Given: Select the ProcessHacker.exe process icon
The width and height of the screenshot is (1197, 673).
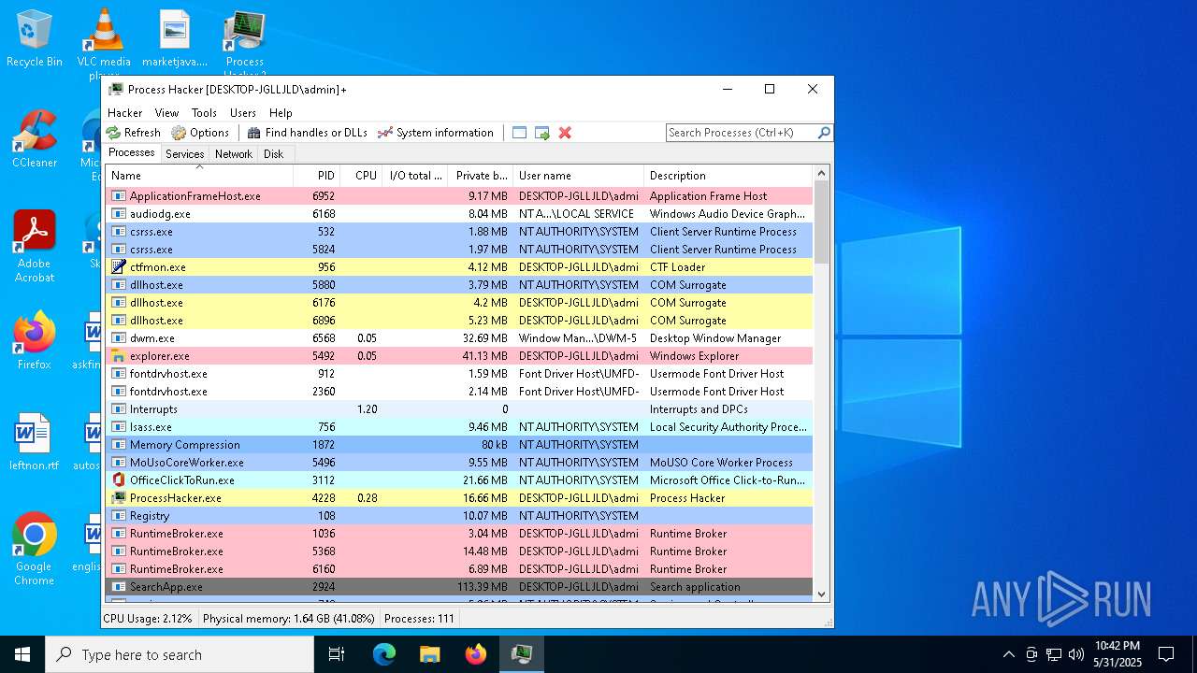Looking at the screenshot, I should pos(118,498).
